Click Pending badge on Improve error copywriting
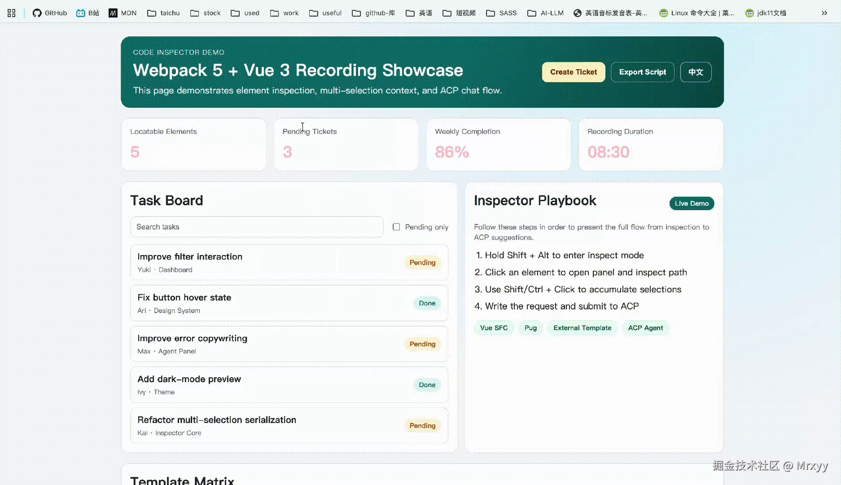Screen dimensions: 841x485 coord(422,344)
